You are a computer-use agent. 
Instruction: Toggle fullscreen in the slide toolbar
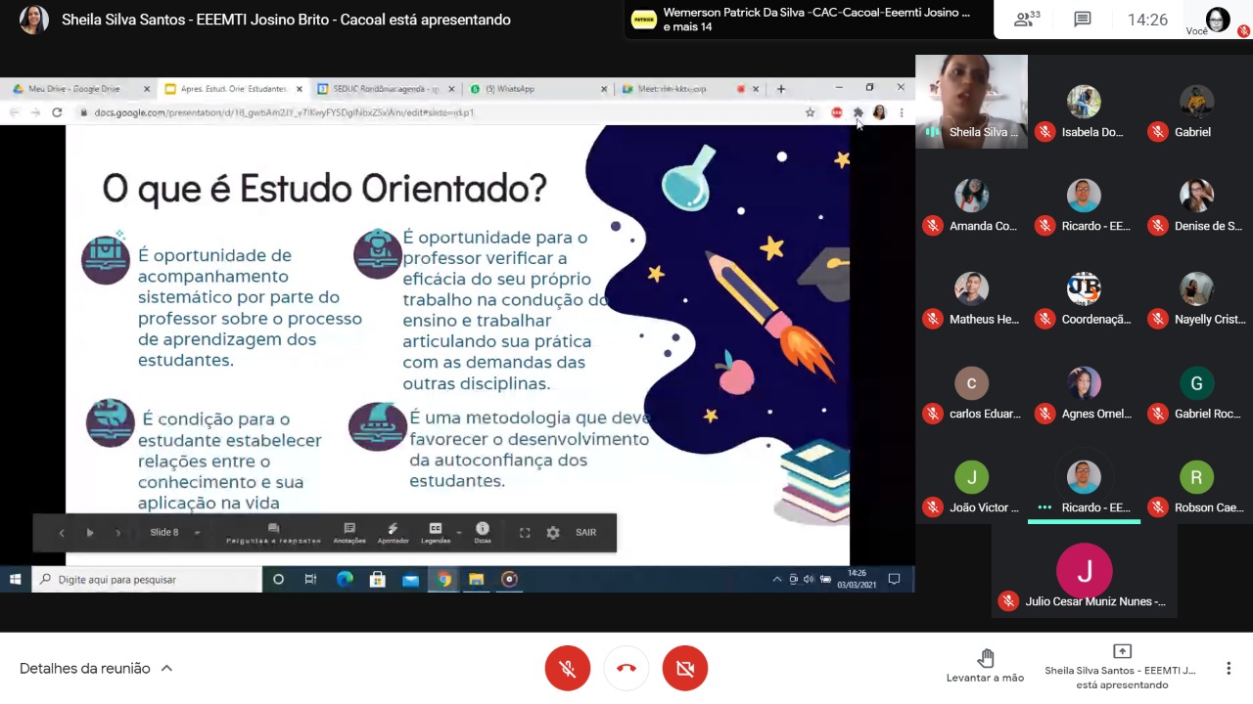(525, 533)
